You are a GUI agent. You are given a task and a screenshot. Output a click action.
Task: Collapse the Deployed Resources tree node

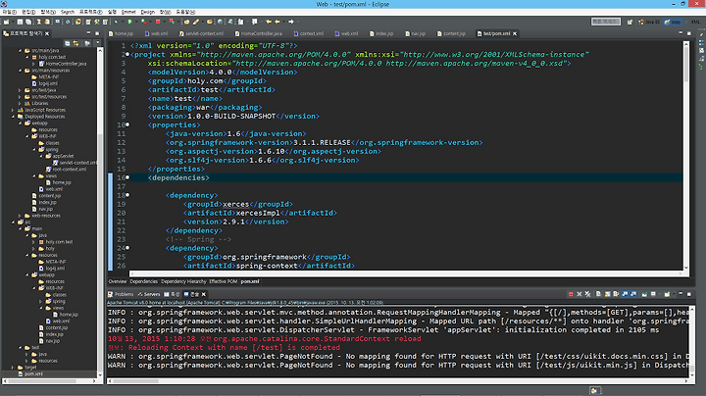pyautogui.click(x=13, y=117)
